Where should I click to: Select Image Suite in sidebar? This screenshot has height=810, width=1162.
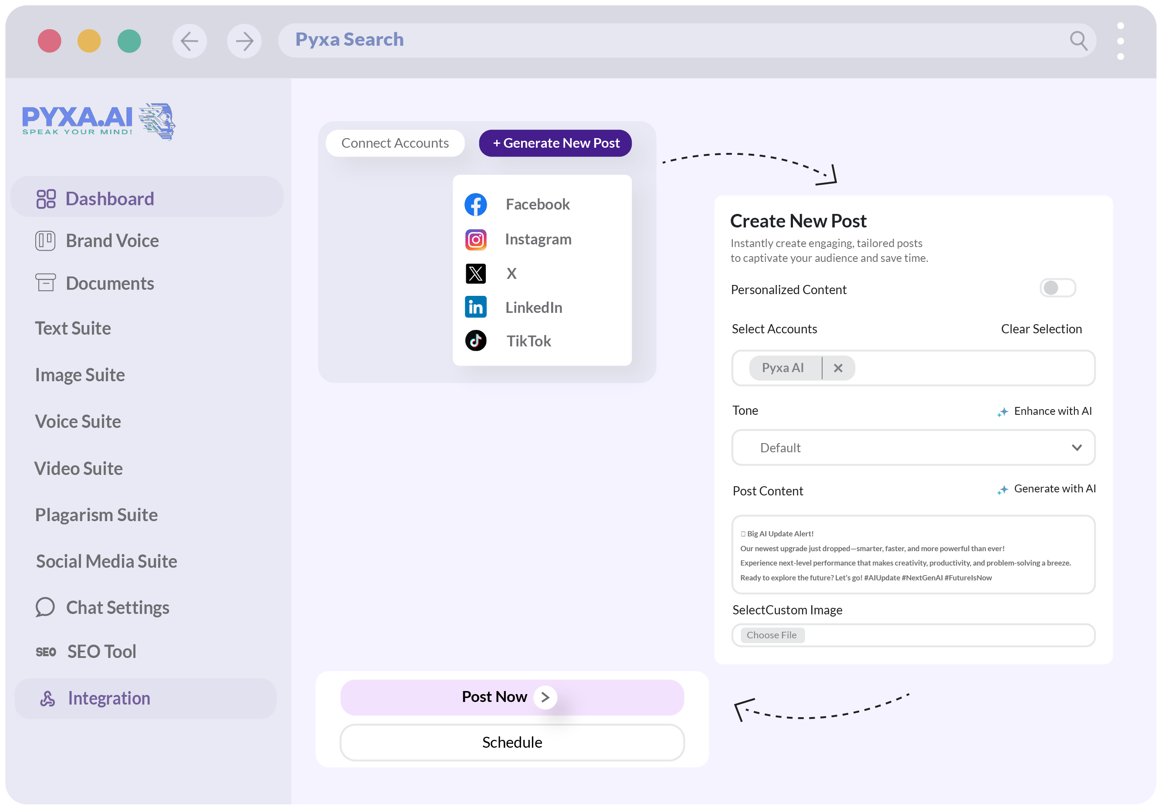[80, 375]
